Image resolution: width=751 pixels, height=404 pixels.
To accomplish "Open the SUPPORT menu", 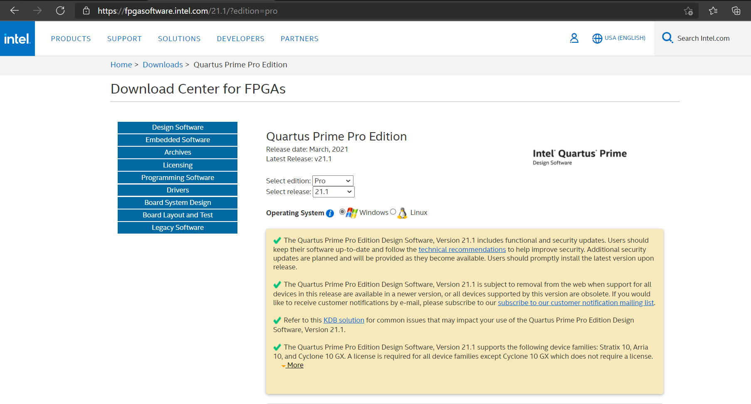I will pos(124,38).
